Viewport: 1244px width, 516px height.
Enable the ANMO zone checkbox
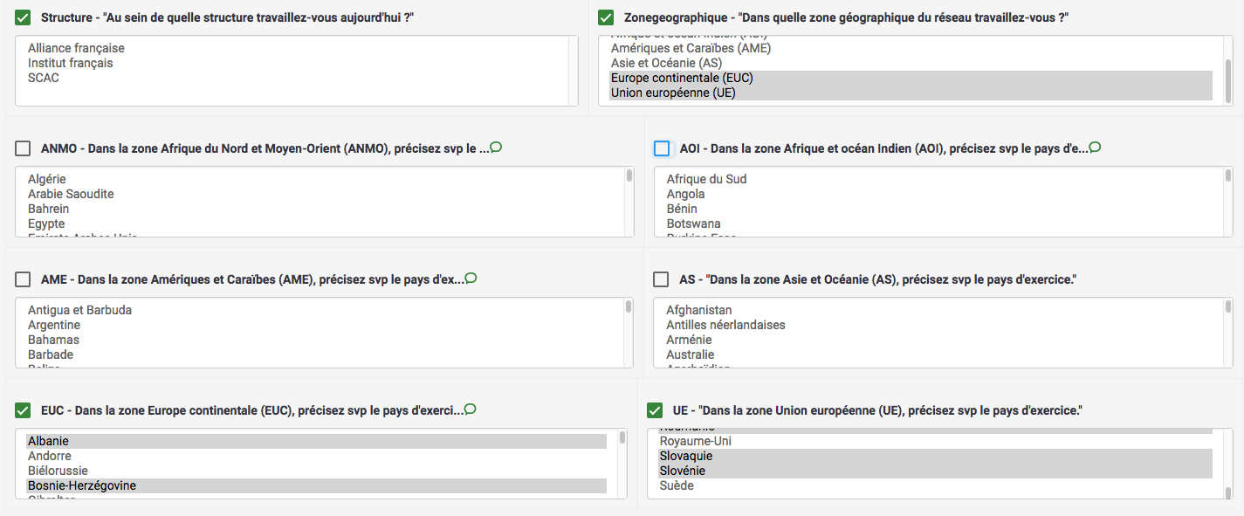[24, 148]
